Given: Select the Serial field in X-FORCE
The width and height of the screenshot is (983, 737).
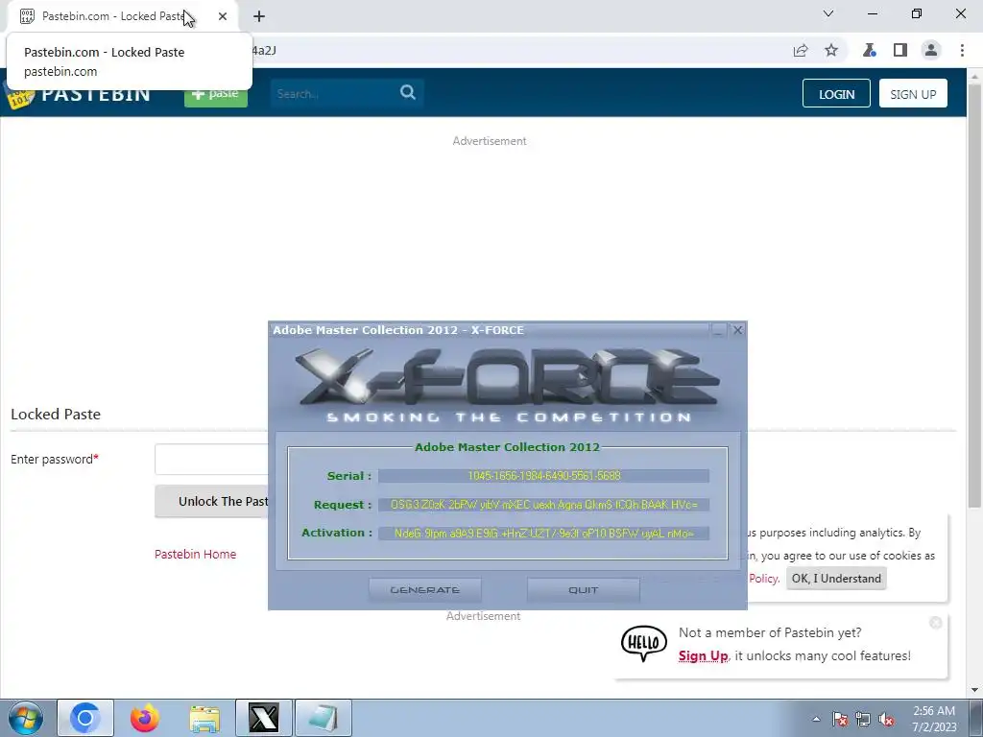Looking at the screenshot, I should (543, 476).
